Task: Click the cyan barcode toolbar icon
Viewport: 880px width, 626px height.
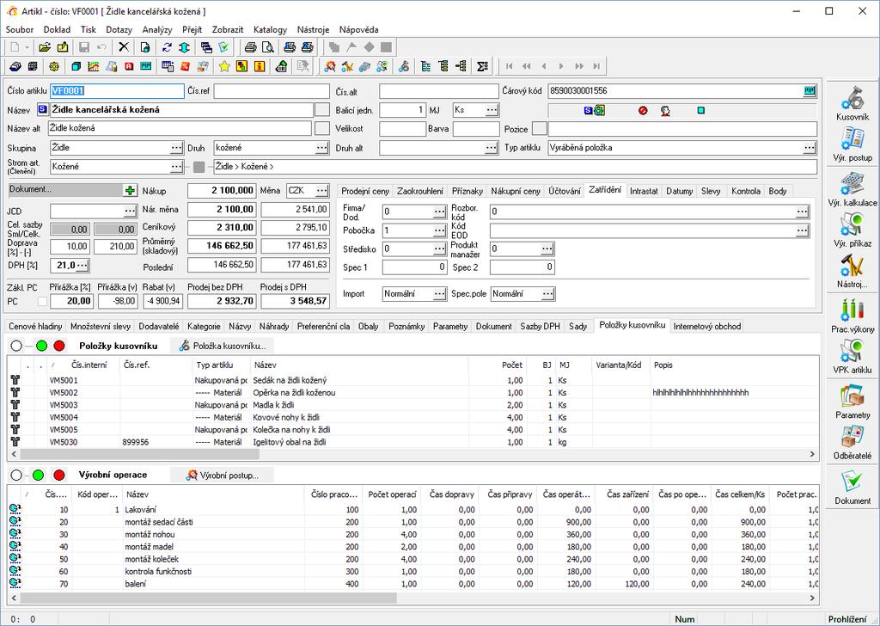Action: 146,67
